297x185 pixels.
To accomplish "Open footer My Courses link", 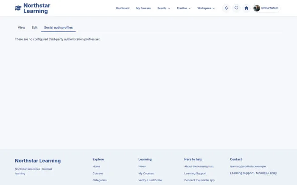I will click(x=146, y=173).
